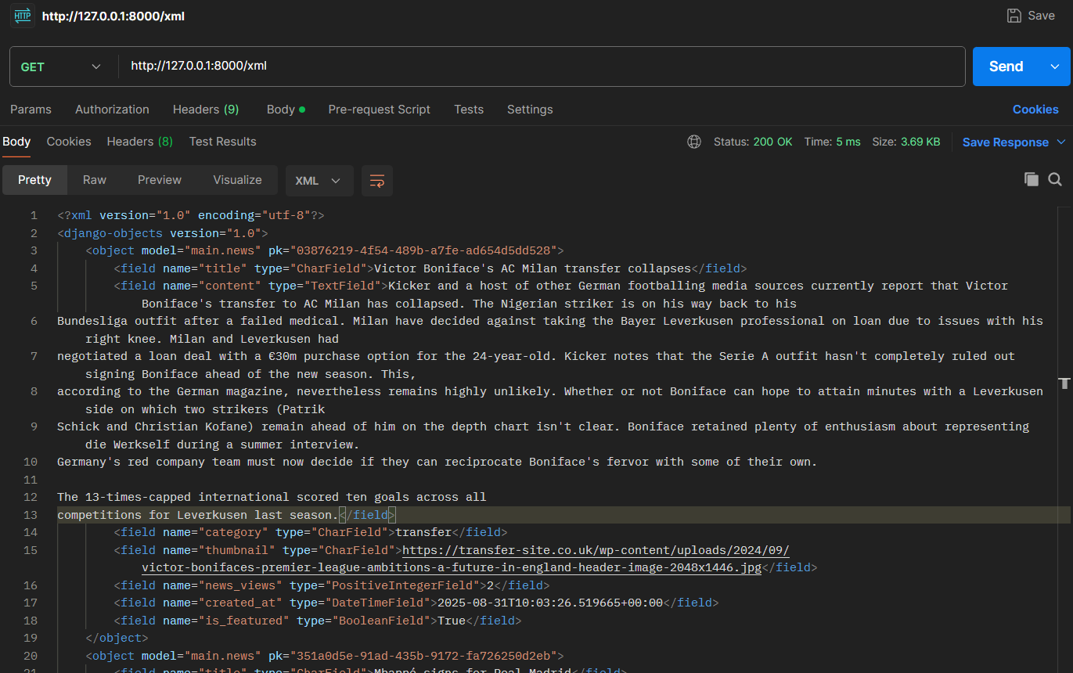Open the response Cookies tab
Image resolution: width=1073 pixels, height=673 pixels.
tap(69, 142)
